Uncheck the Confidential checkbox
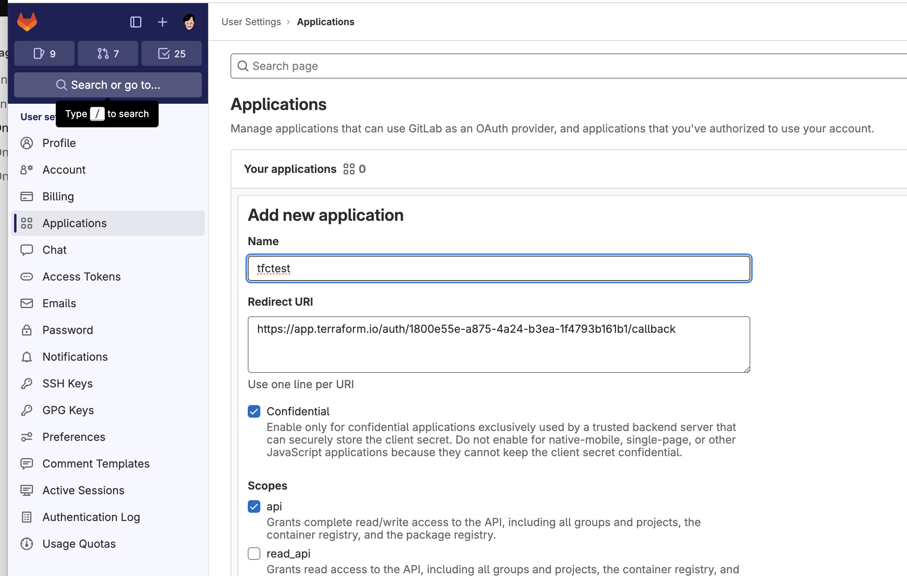Viewport: 907px width, 576px height. 254,411
